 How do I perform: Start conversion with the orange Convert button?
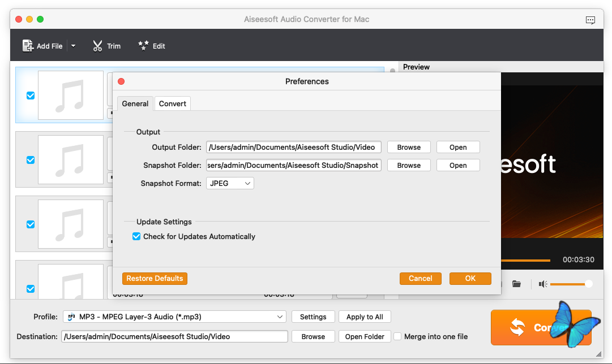(x=541, y=327)
